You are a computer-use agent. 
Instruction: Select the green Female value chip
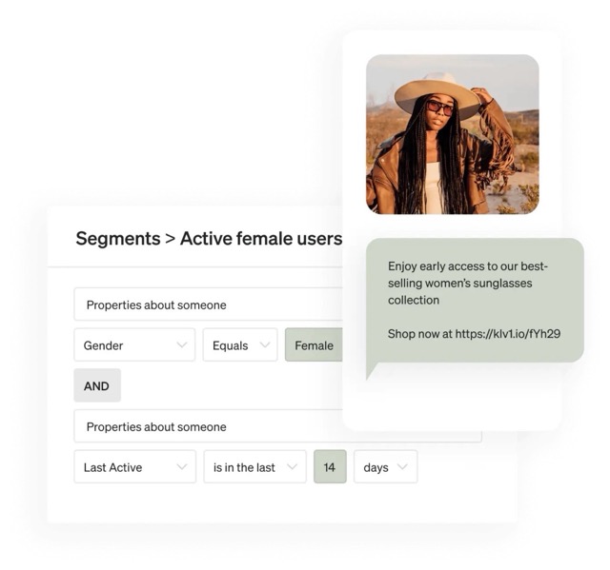click(x=314, y=345)
